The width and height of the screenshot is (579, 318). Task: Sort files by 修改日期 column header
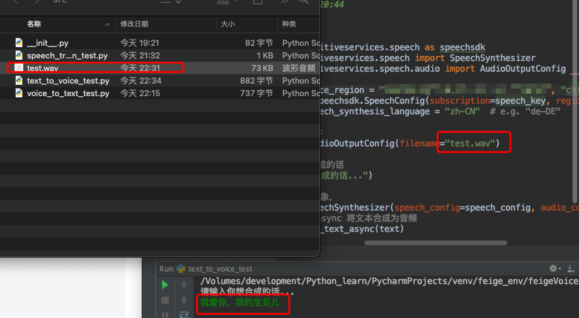pyautogui.click(x=134, y=24)
